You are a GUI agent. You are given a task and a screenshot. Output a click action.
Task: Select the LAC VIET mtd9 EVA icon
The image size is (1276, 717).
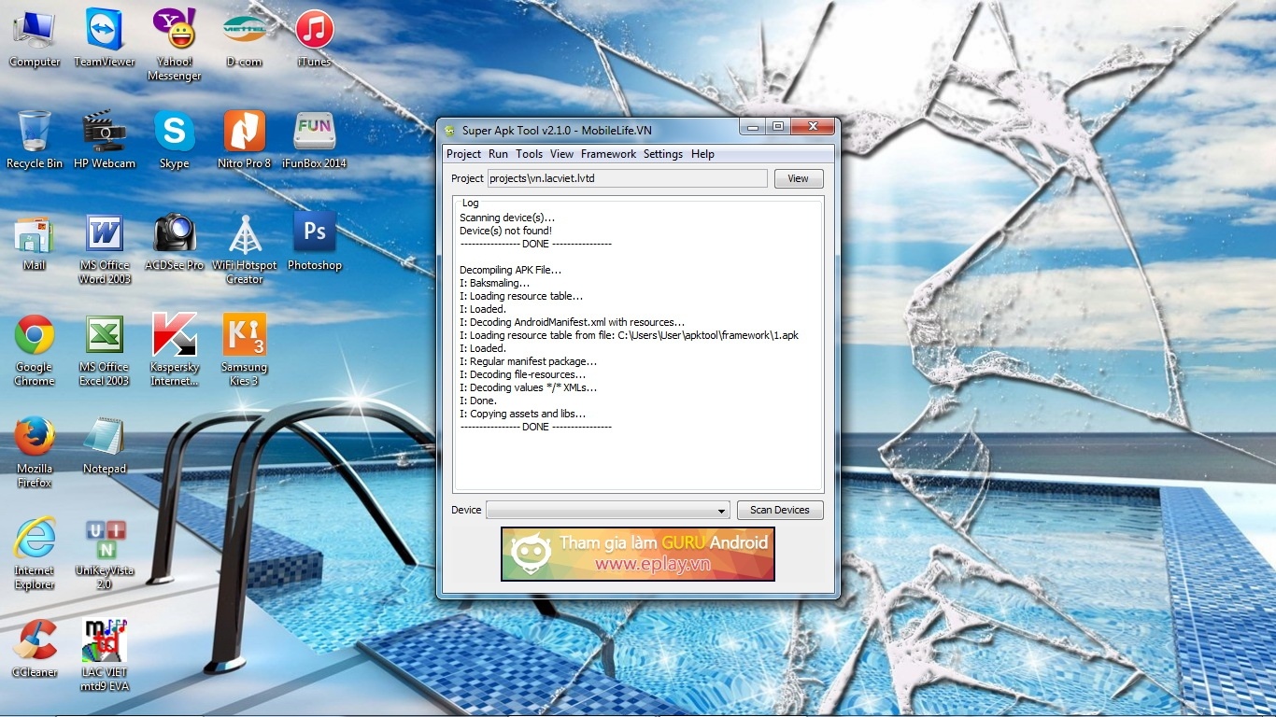105,654
